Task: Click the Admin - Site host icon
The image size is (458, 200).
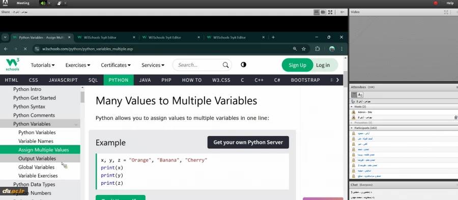Action: click(x=354, y=112)
